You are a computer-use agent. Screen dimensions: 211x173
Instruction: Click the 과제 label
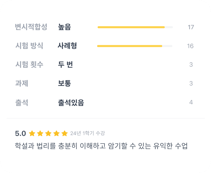[22, 83]
